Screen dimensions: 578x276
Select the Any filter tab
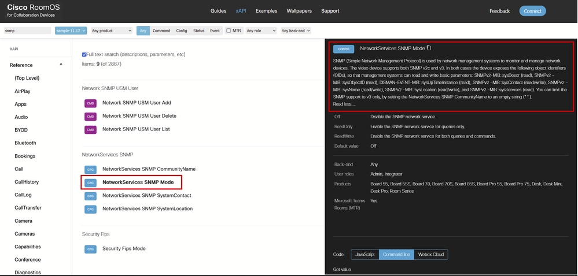pyautogui.click(x=143, y=31)
